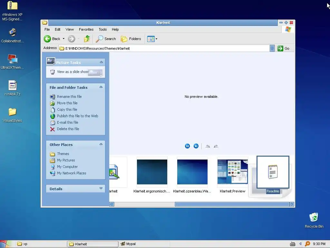Screen dimensions: 330x248
Task: Go up one folder level
Action: click(87, 39)
